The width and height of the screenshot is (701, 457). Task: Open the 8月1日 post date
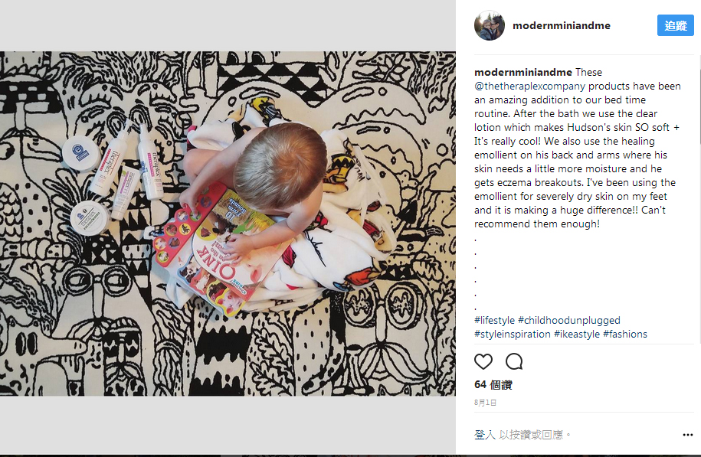485,403
